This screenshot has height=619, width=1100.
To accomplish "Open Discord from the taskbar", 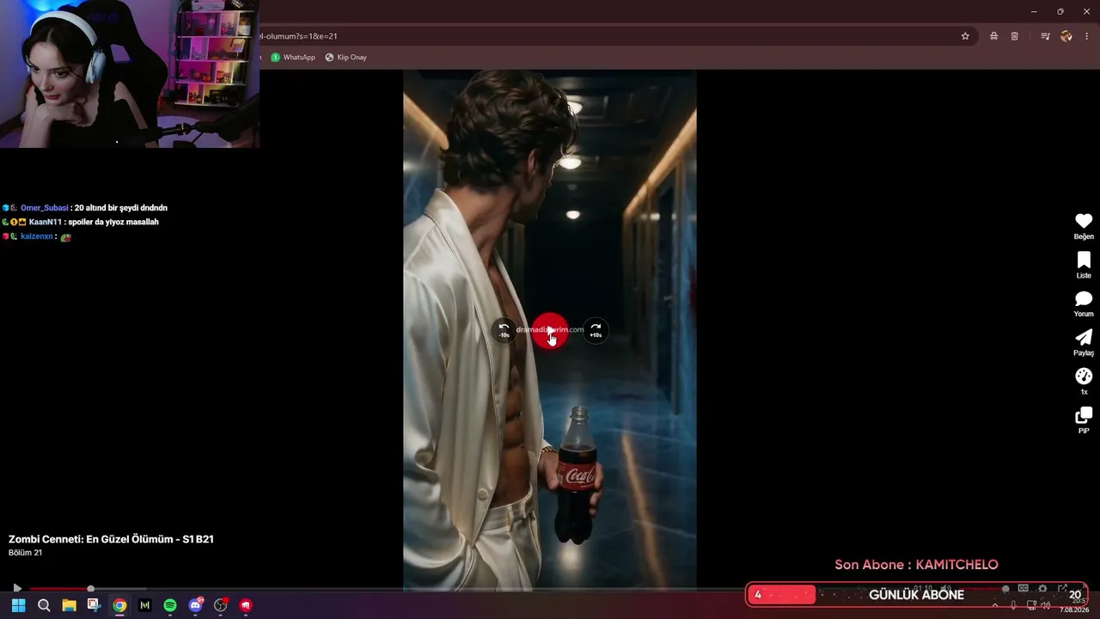I will coord(195,605).
